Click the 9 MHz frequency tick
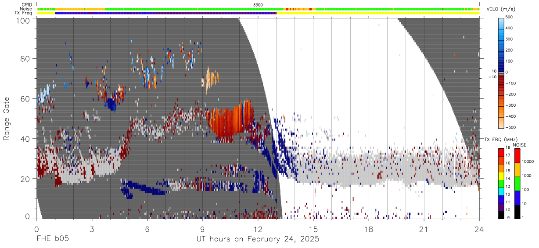 click(x=509, y=218)
